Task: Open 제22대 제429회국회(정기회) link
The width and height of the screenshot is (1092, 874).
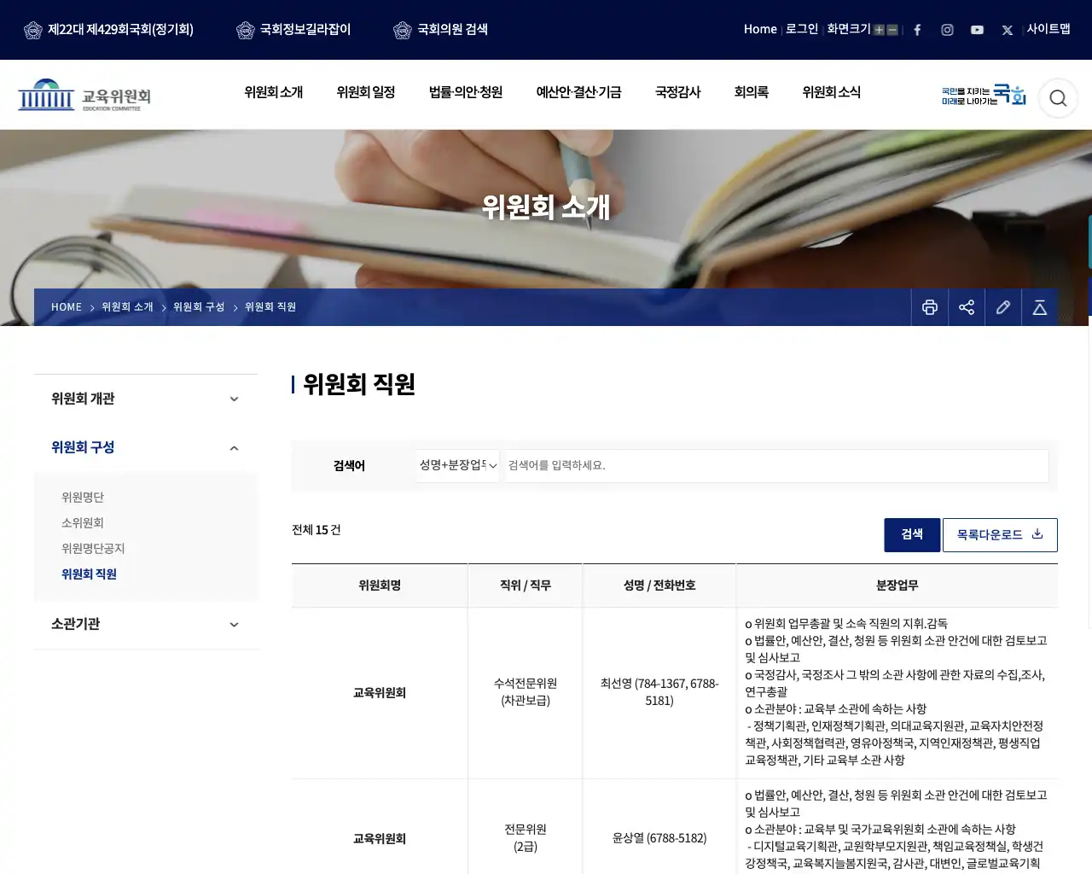Action: (x=108, y=30)
